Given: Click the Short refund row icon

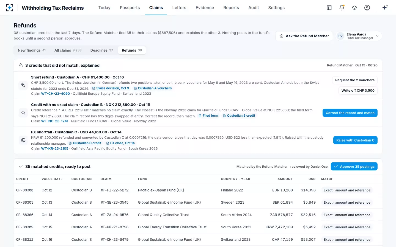Looking at the screenshot, I should coord(23,85).
